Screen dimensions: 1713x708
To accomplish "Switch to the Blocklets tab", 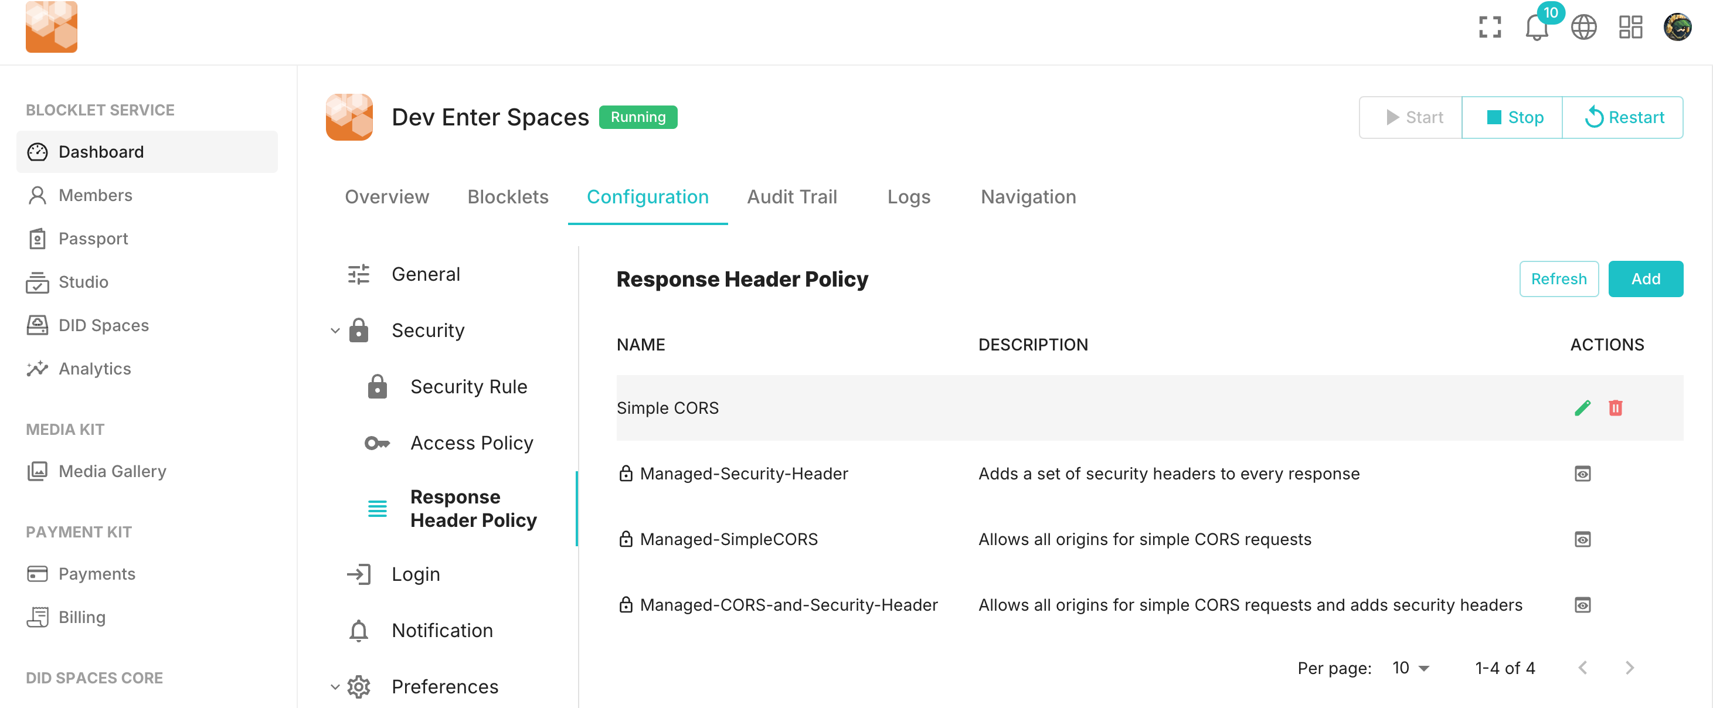I will coord(507,197).
